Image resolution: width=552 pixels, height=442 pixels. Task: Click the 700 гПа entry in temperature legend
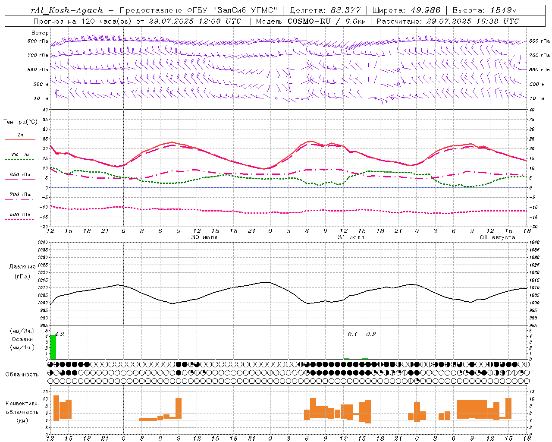pos(20,195)
